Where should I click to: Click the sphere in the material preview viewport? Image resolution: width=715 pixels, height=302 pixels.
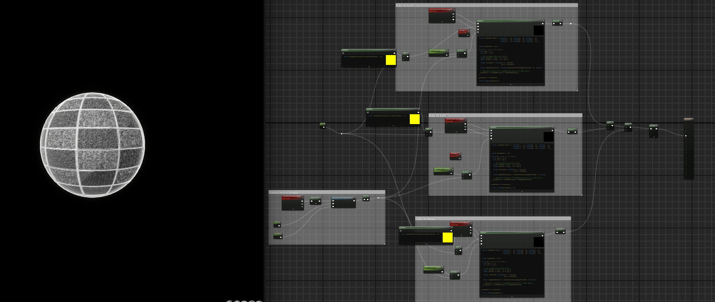(93, 145)
